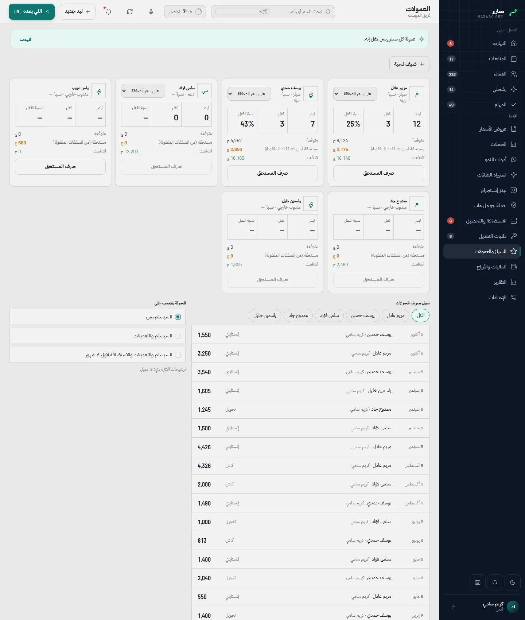The height and width of the screenshot is (620, 525).
Task: Toggle dark mode with the moon icon
Action: (x=513, y=582)
